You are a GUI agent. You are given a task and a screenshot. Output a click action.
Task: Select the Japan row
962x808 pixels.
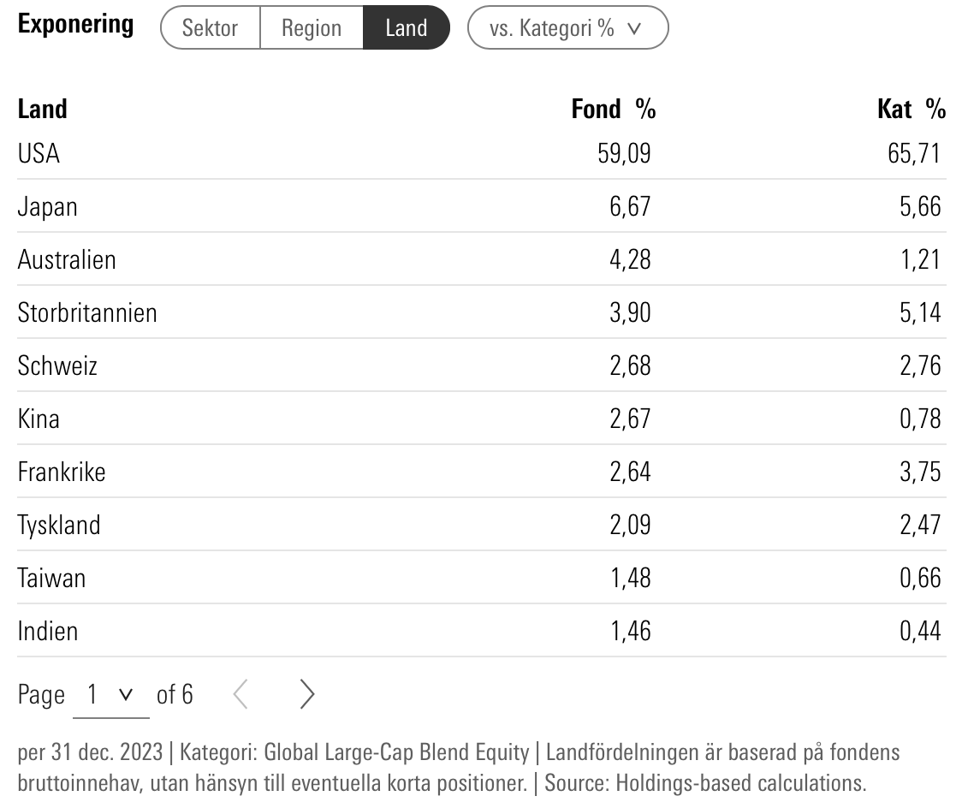coord(48,207)
